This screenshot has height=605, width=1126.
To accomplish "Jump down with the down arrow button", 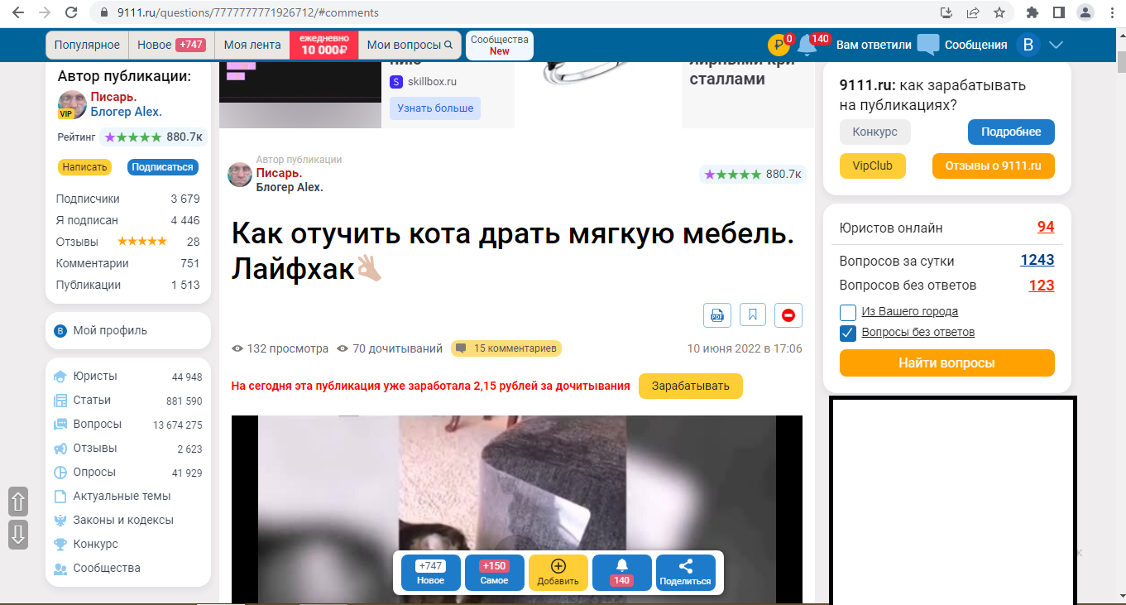I will (18, 534).
